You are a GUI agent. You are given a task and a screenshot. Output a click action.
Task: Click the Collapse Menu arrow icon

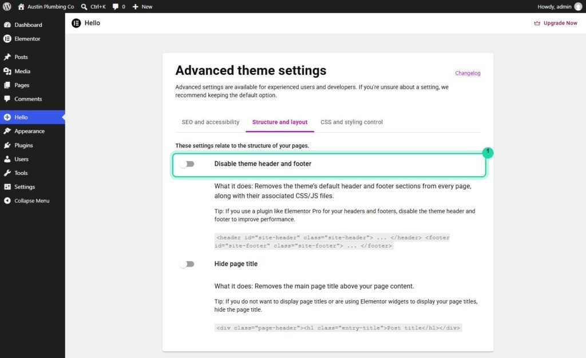7,201
